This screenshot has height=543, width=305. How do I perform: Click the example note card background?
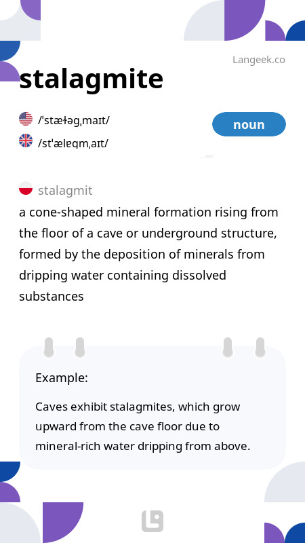coord(152,408)
